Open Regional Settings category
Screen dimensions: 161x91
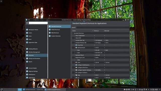[36, 71]
